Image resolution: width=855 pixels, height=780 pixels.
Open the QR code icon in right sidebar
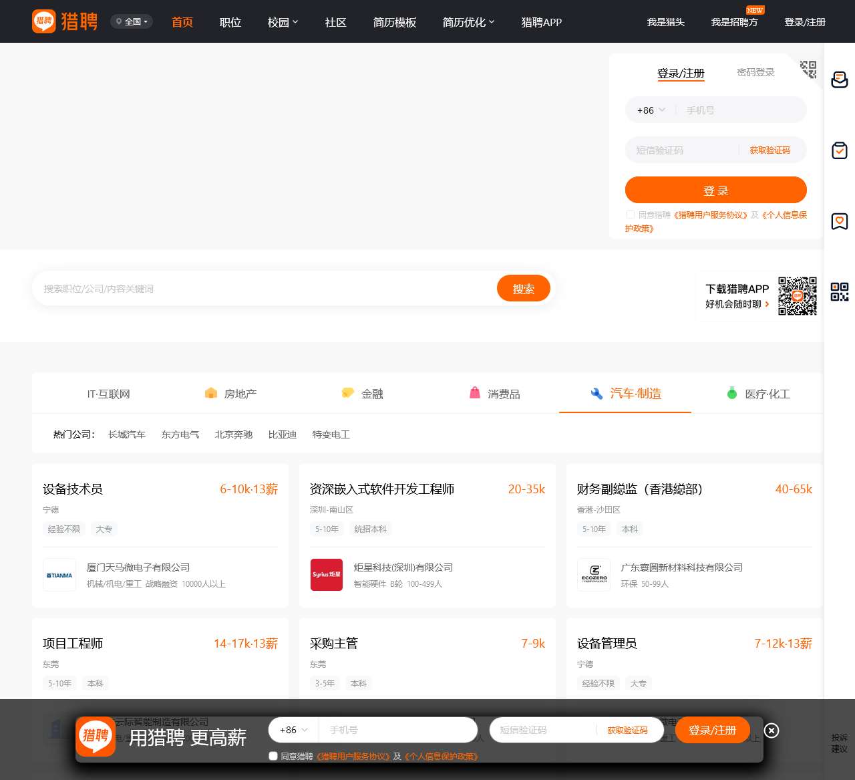pos(840,291)
